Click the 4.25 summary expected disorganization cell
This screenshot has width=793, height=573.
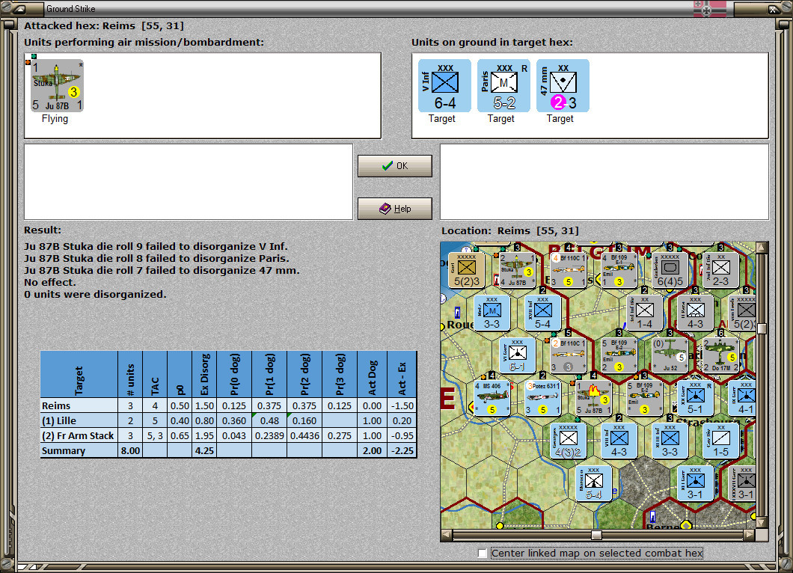pyautogui.click(x=204, y=450)
